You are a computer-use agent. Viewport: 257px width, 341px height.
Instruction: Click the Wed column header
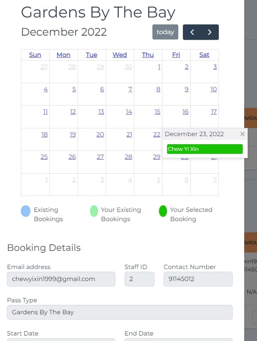(x=120, y=55)
